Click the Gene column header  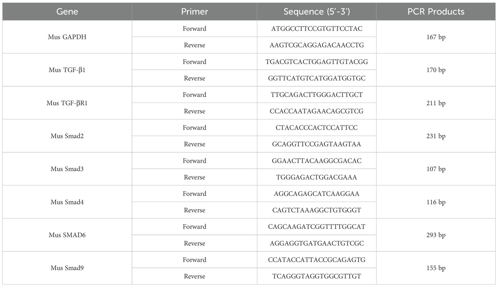pyautogui.click(x=67, y=12)
